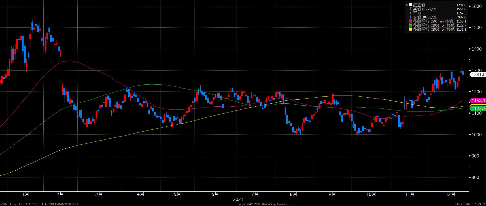The image size is (486, 206).
Task: Select the 安値 low marker icon in legend
Action: tap(411, 17)
